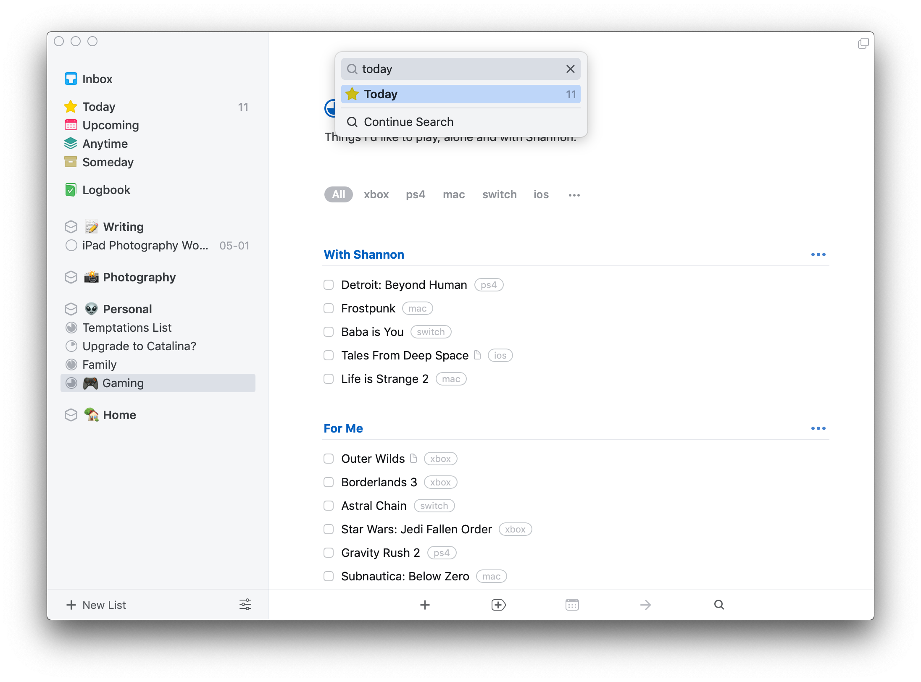Add a new heading from bottom toolbar
Image resolution: width=921 pixels, height=682 pixels.
[x=498, y=605]
